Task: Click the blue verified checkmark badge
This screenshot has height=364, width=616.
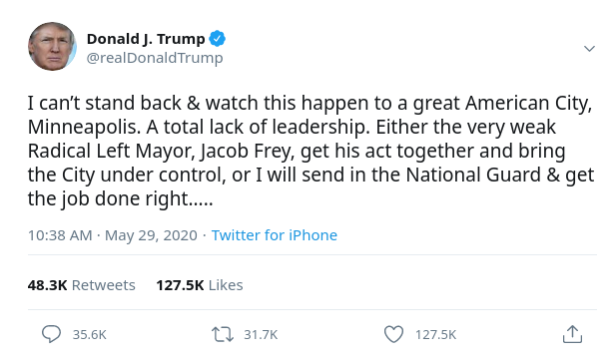Action: click(x=217, y=39)
